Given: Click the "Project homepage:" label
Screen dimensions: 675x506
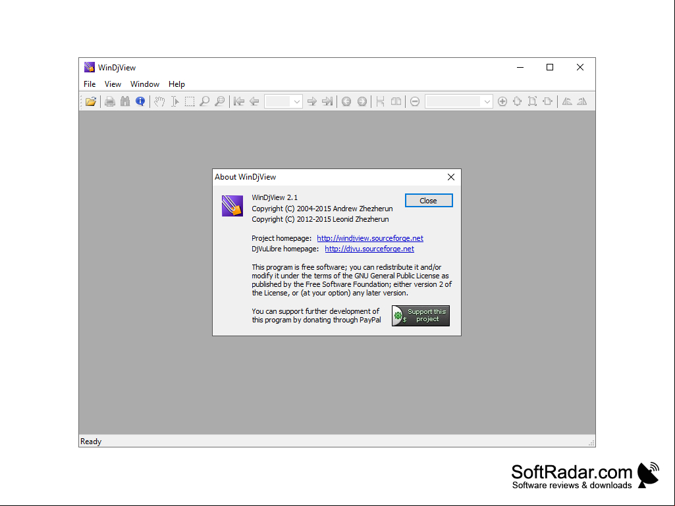Looking at the screenshot, I should coord(282,238).
